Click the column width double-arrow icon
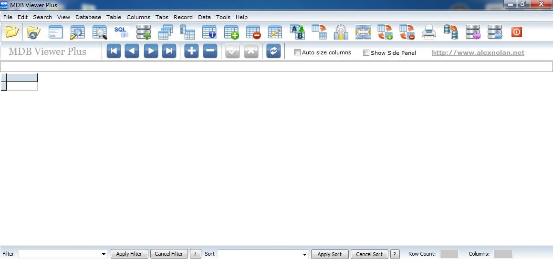This screenshot has height=259, width=553. coord(363,32)
